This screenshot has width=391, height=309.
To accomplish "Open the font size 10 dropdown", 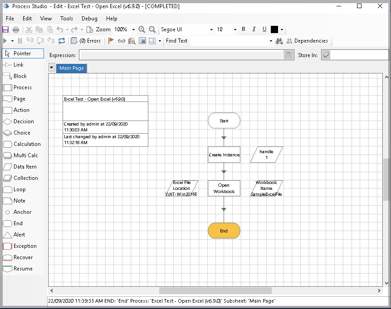I will tap(235, 29).
